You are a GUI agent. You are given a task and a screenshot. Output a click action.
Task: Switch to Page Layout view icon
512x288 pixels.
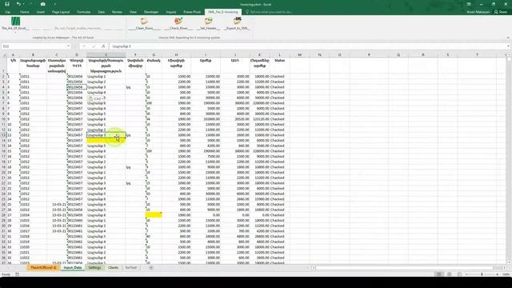tap(450, 274)
